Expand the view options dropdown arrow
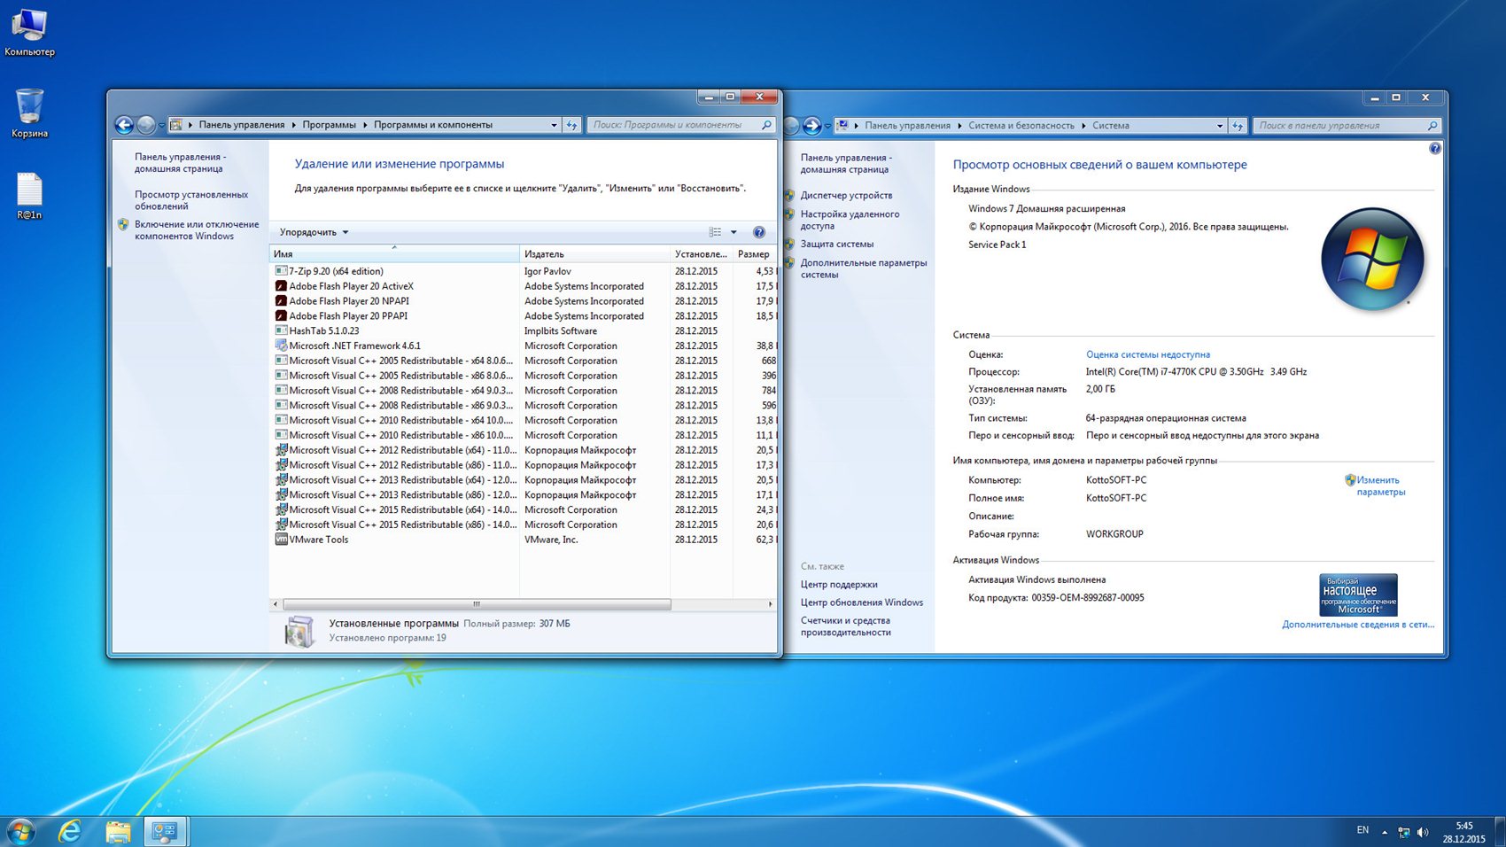The width and height of the screenshot is (1506, 847). click(x=734, y=232)
